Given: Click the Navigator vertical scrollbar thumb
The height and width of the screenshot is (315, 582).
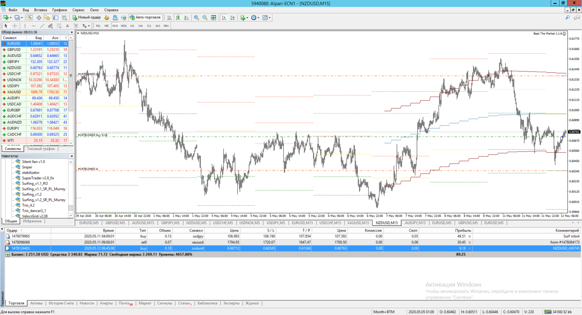Looking at the screenshot, I should coord(71,208).
